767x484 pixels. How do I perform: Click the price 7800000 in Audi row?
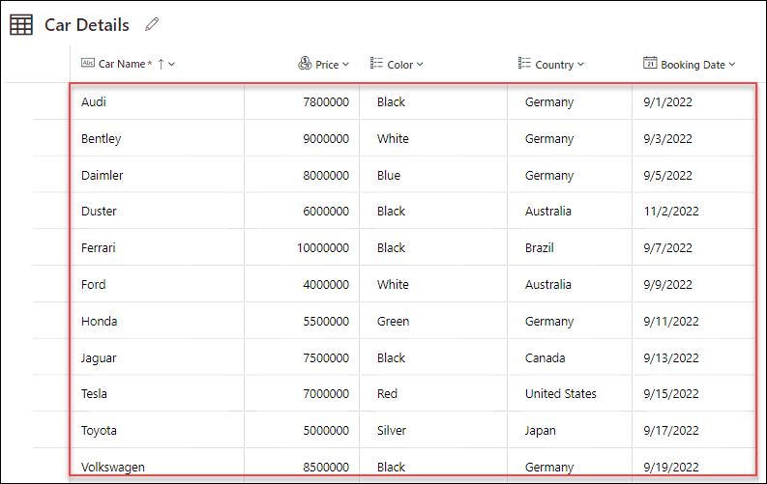(x=326, y=102)
